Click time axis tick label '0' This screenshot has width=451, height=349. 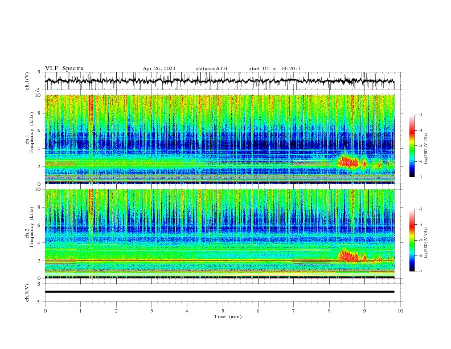pos(45,311)
